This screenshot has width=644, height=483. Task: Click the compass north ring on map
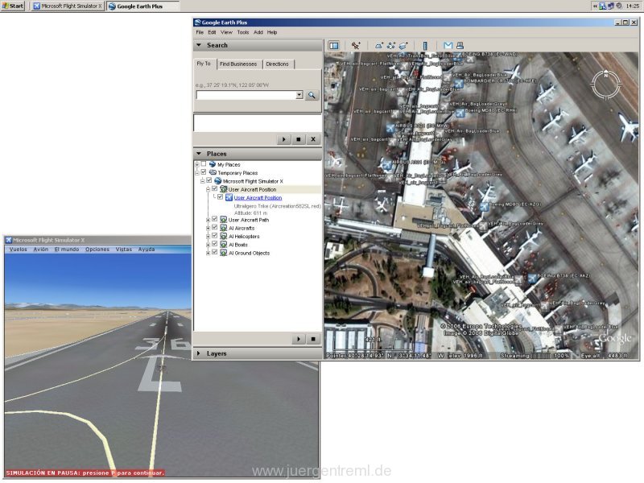click(x=605, y=85)
